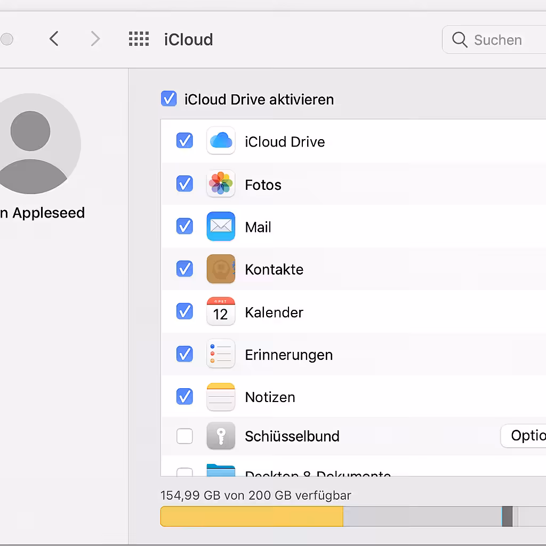
Task: Click the Schlüsselbund key icon
Action: click(221, 436)
